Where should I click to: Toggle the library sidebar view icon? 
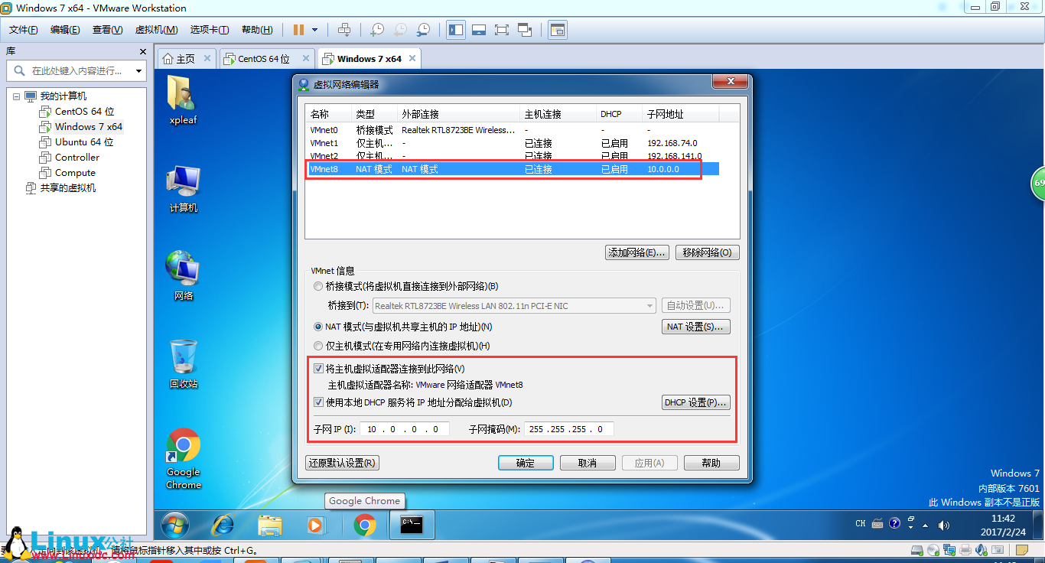pos(456,30)
